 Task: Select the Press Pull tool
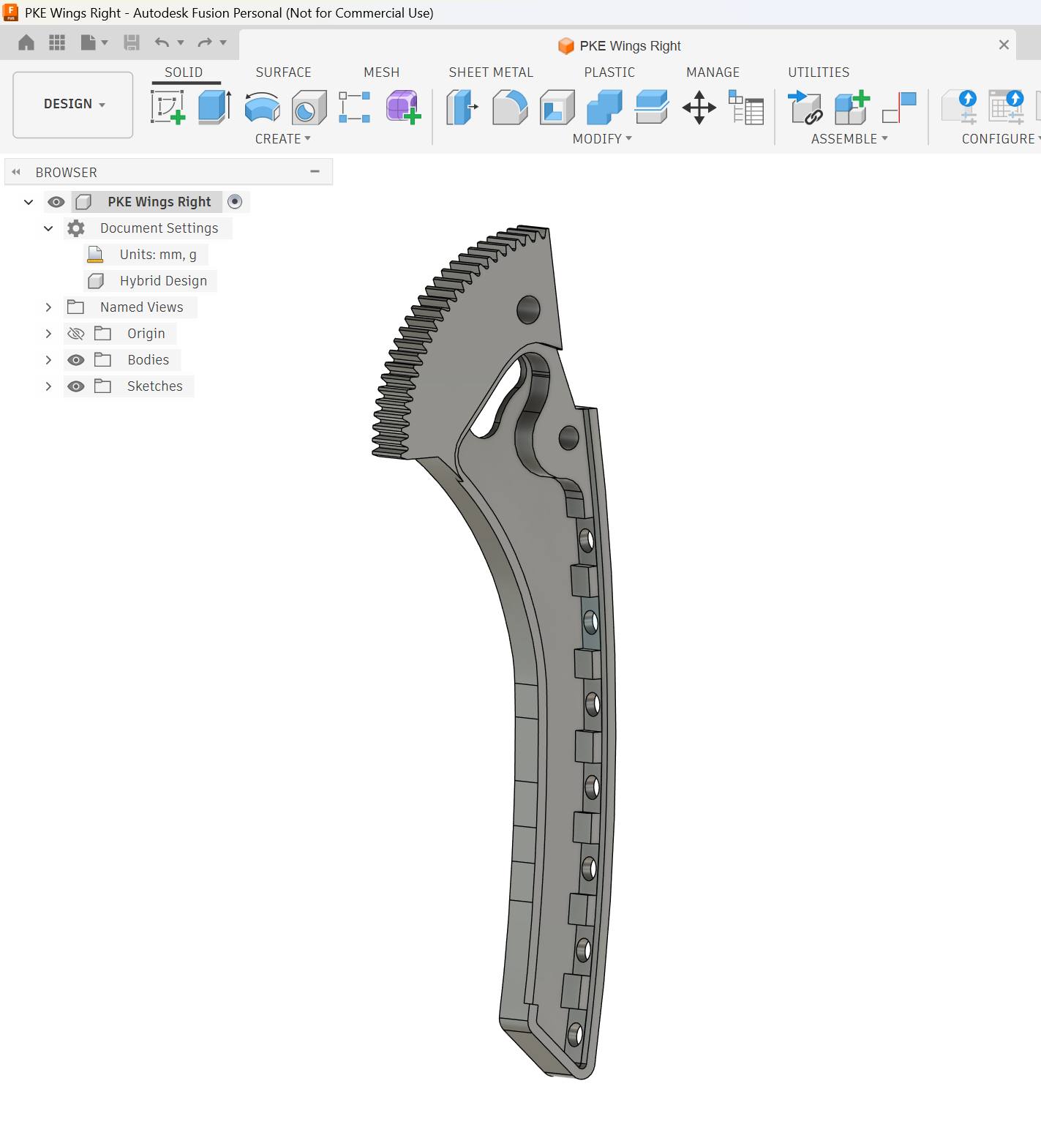point(462,107)
